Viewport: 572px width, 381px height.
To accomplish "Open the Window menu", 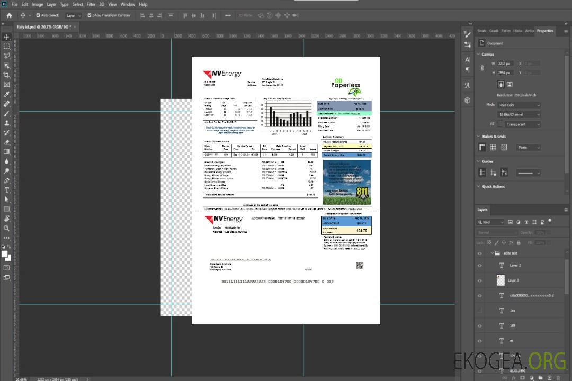I will pyautogui.click(x=128, y=4).
